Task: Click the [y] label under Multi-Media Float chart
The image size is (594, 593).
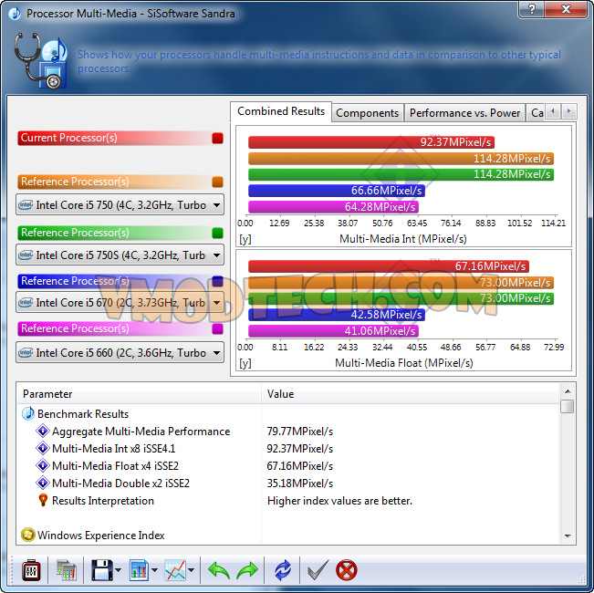Action: (245, 363)
